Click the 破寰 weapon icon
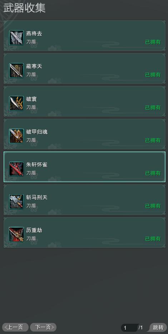The width and height of the screenshot is (168, 334). pos(16,103)
